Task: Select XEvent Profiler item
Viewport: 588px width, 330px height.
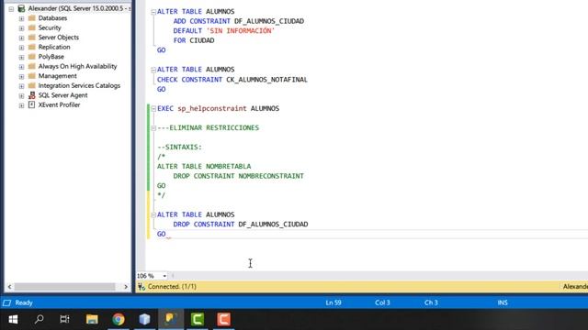Action: click(x=59, y=104)
